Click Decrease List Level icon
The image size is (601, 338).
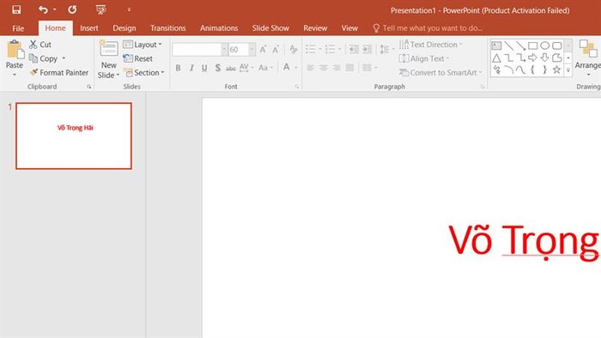(x=354, y=49)
